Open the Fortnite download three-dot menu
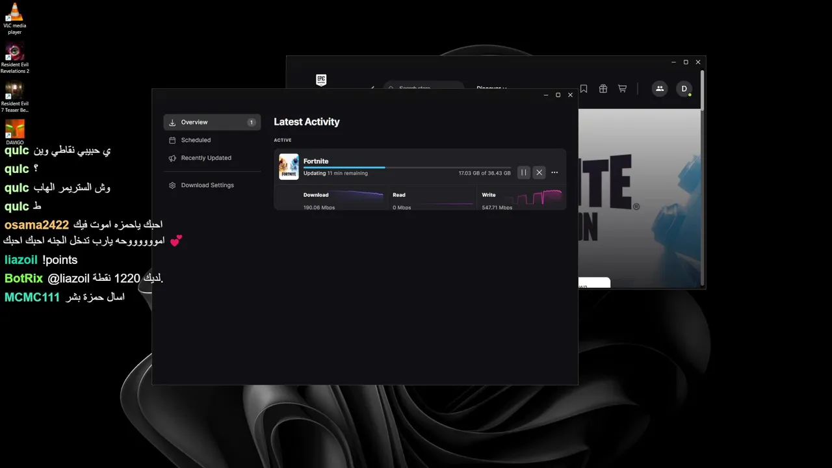Viewport: 832px width, 468px height. click(554, 172)
